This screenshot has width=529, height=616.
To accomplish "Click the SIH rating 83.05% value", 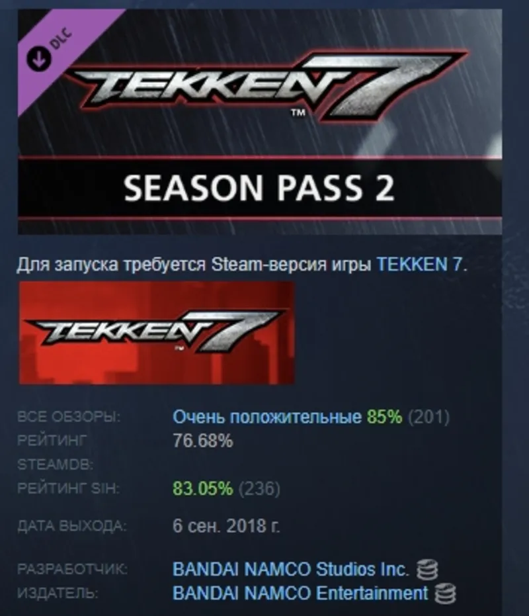I will 202,489.
